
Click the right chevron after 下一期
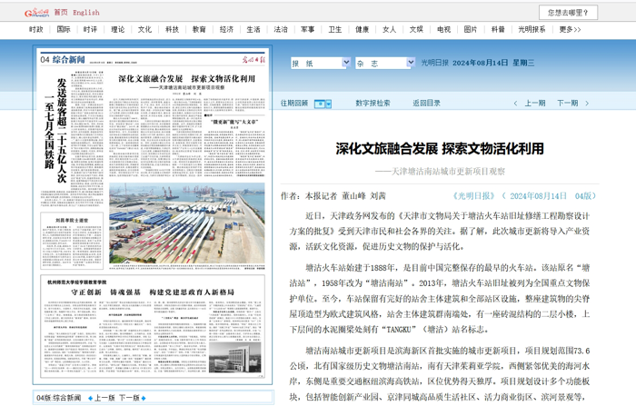pos(587,104)
